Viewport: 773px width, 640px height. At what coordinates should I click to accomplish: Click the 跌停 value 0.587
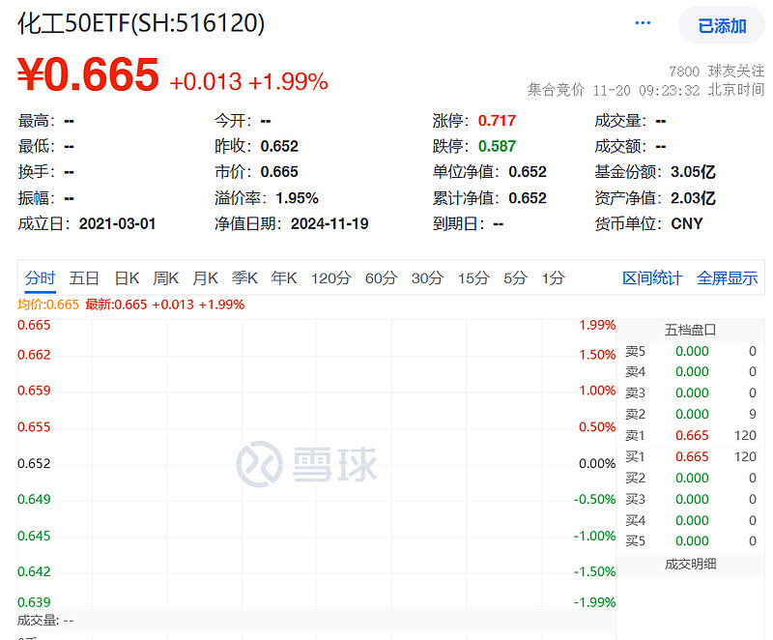coord(497,146)
